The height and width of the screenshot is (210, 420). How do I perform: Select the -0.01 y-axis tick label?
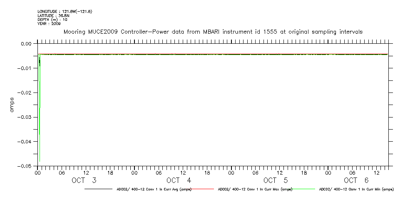25,68
